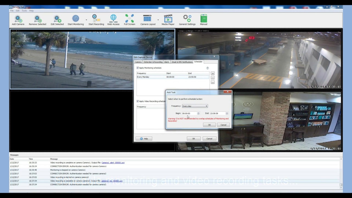Open the Camera1_alert_000001.avi link
Image resolution: width=352 pixels, height=198 pixels.
(113, 163)
